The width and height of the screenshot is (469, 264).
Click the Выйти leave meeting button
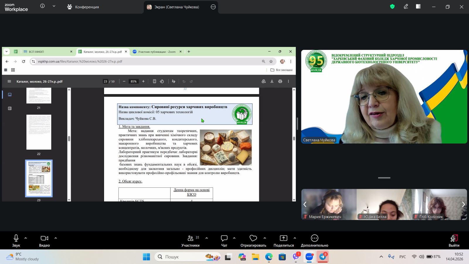click(x=454, y=241)
